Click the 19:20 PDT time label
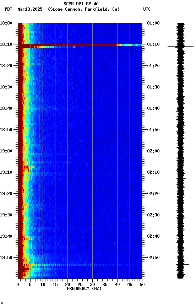 click(x=6, y=194)
